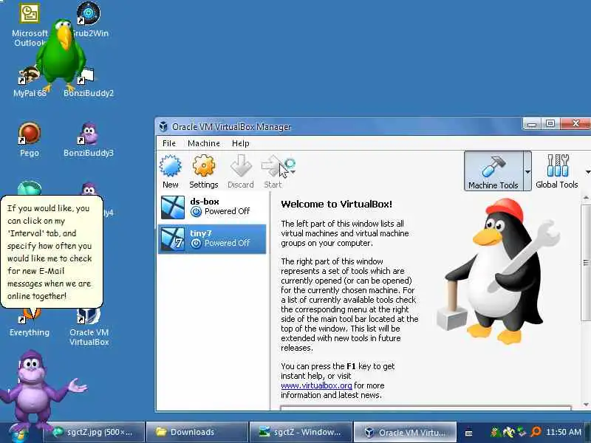Viewport: 591px width, 443px height.
Task: Select the tiny7 virtual machine
Action: [x=212, y=238]
